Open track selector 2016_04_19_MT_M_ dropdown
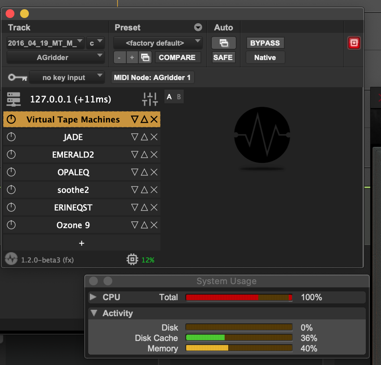Image resolution: width=381 pixels, height=365 pixels. pyautogui.click(x=45, y=43)
